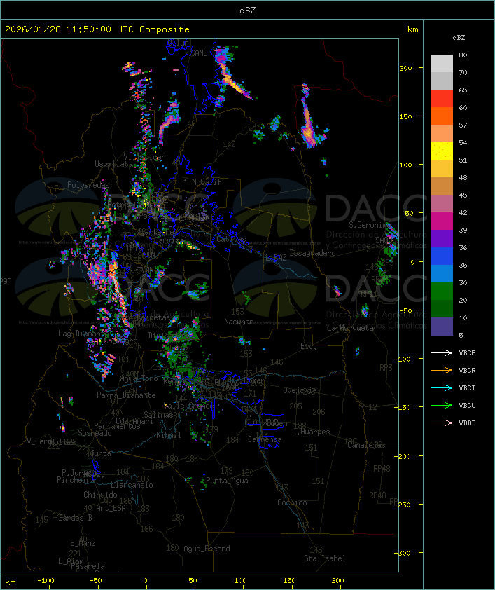Select the yellow 51-54 dBZ legend swatch

click(442, 151)
